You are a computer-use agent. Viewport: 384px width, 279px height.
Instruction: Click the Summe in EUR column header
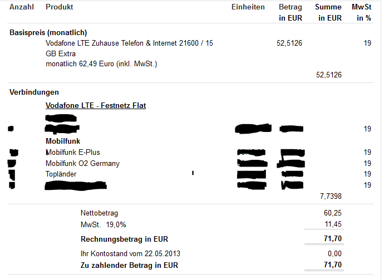click(328, 12)
